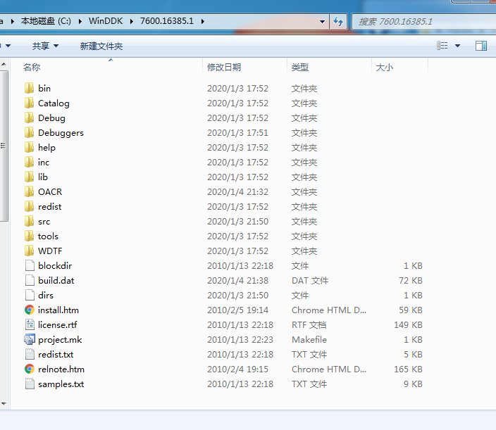Select the Debuggers folder icon
This screenshot has width=496, height=430.
pos(29,133)
